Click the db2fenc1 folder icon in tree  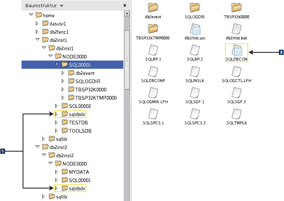(x=45, y=32)
